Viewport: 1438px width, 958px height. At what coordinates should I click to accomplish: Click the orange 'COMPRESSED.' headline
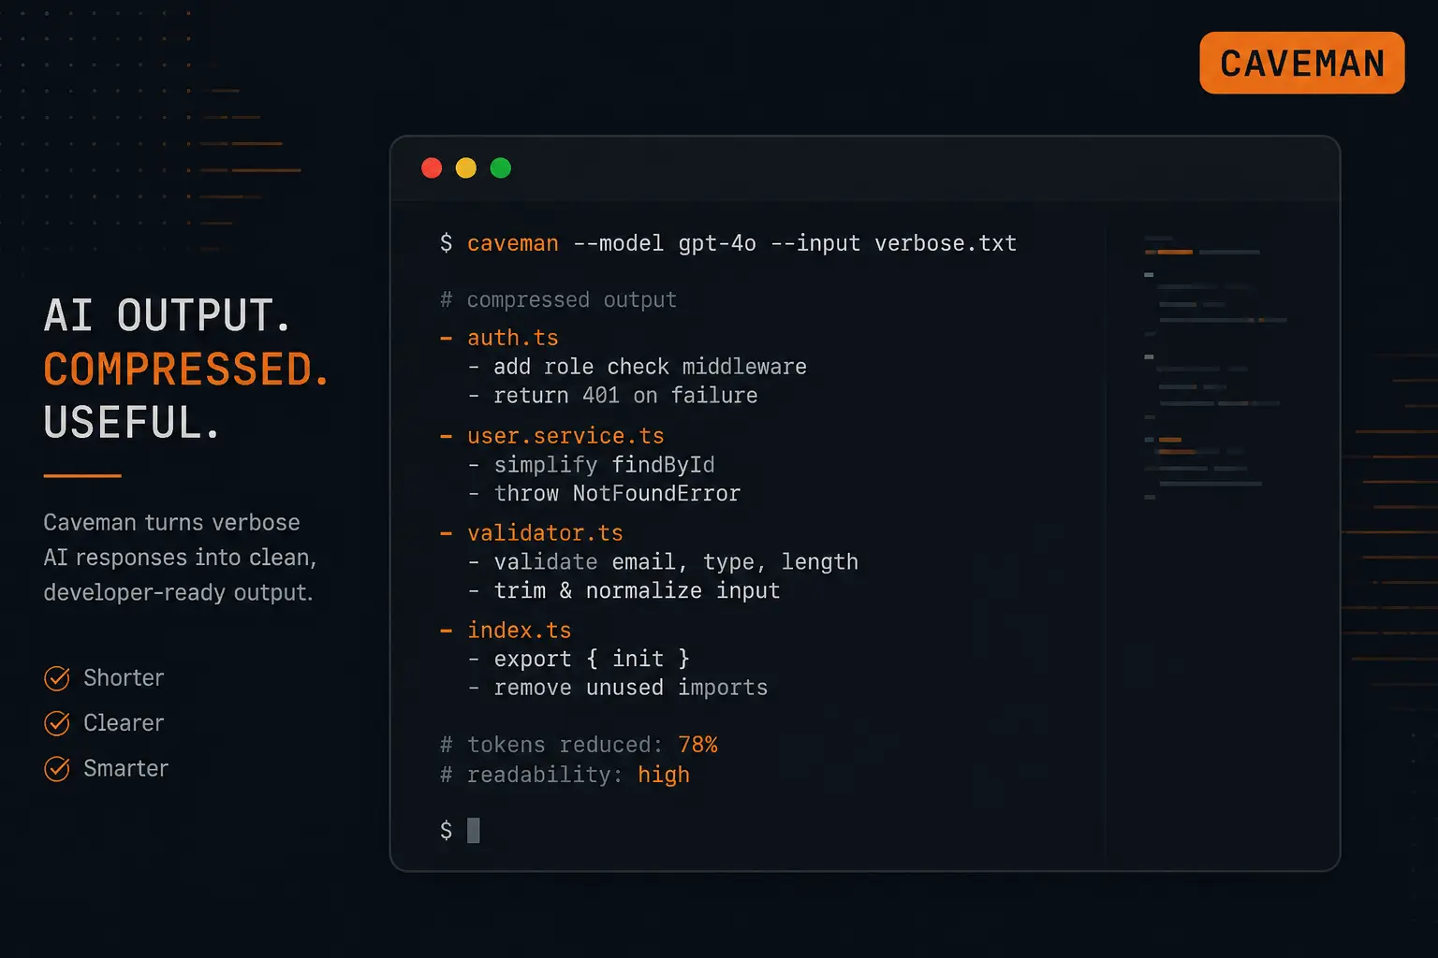point(186,370)
